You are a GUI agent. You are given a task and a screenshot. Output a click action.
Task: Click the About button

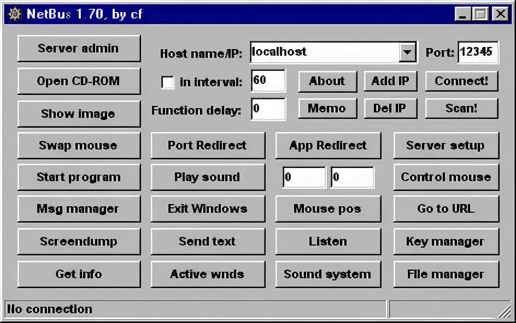[x=327, y=81]
